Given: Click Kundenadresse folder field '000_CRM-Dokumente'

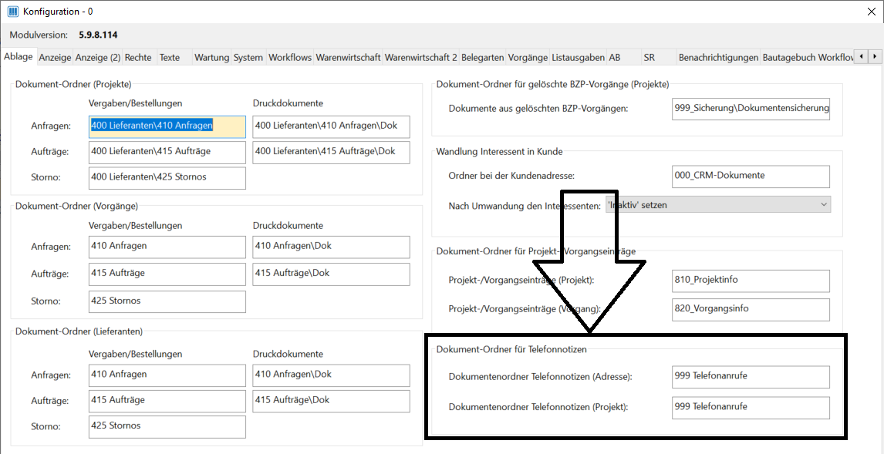Looking at the screenshot, I should pos(751,177).
